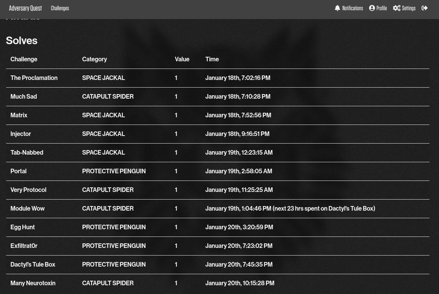Screen dimensions: 439x294
Task: Open the Egg Hunt challenge
Action: pos(23,227)
